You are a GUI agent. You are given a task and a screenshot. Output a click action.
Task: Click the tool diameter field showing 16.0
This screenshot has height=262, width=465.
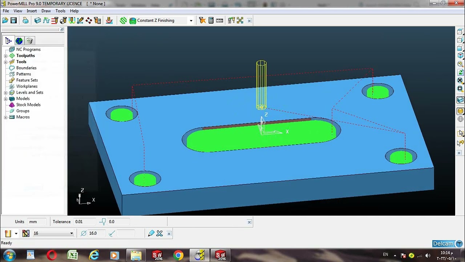point(97,233)
